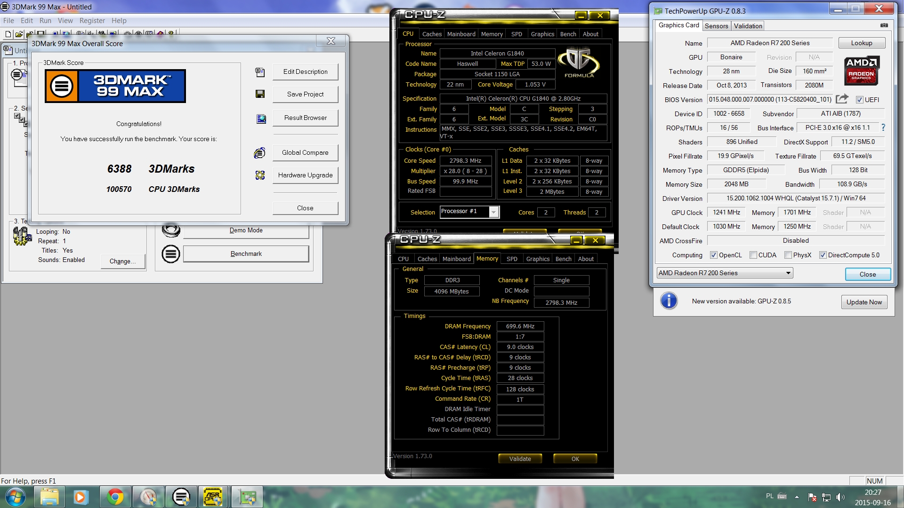The image size is (904, 508).
Task: Click the Close button in GPU-Z
Action: [x=867, y=274]
